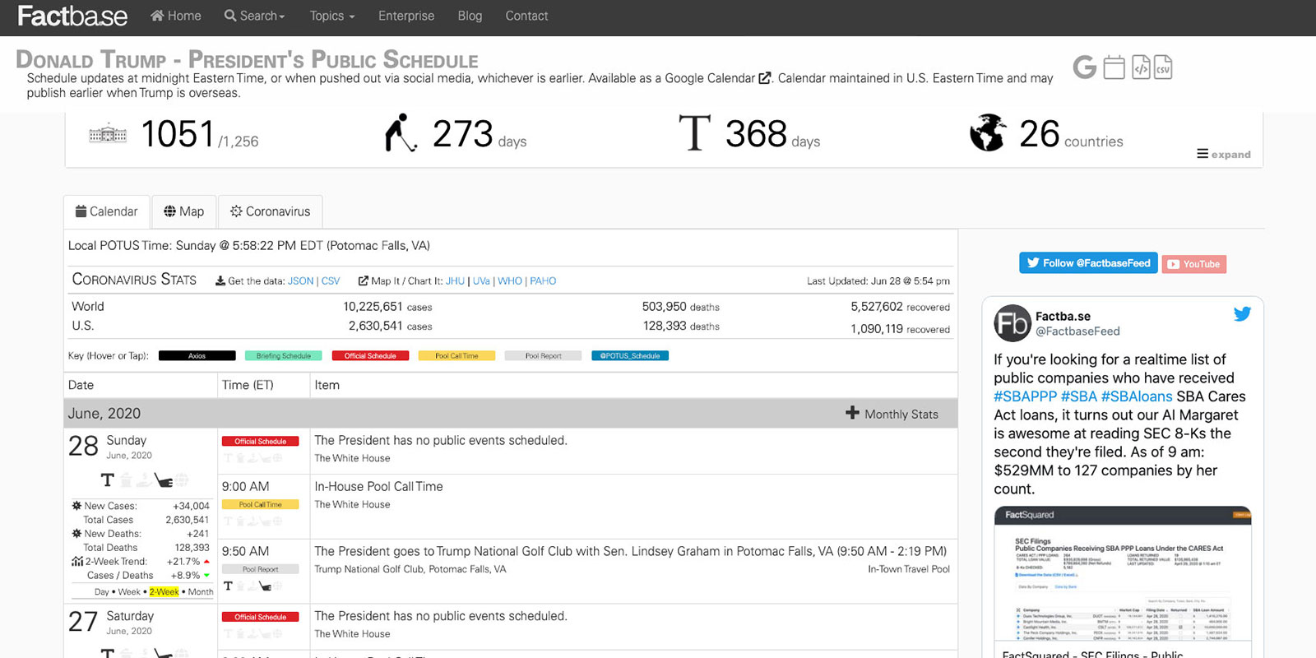Screen dimensions: 1316x658
Task: Open the PAHO chart link
Action: pyautogui.click(x=543, y=281)
